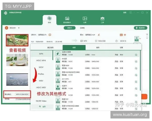Click the preset list vertical scrollbar
Viewport: 152px width, 121px height.
click(140, 70)
